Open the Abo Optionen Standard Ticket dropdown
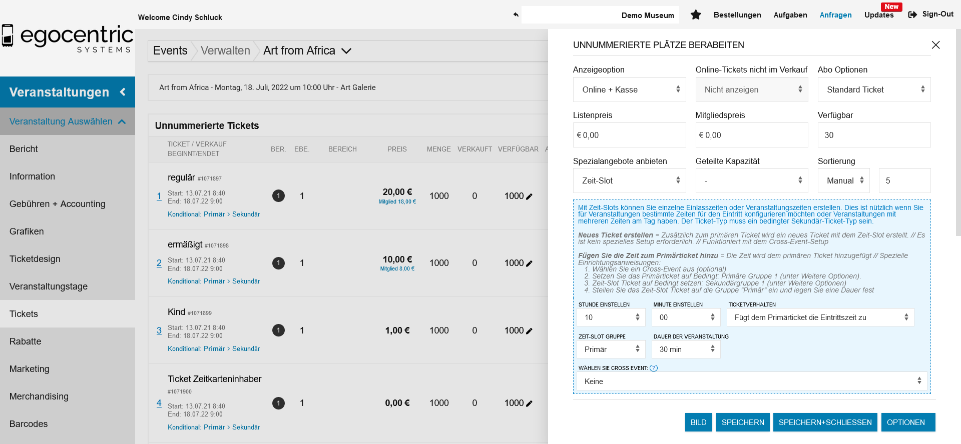The image size is (961, 444). (x=873, y=89)
